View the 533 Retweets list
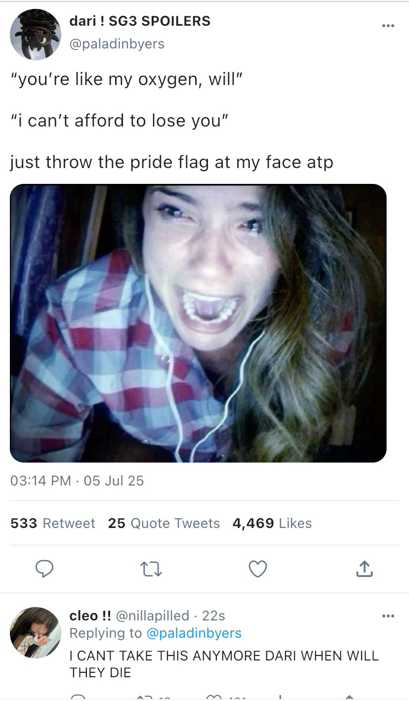 click(53, 523)
